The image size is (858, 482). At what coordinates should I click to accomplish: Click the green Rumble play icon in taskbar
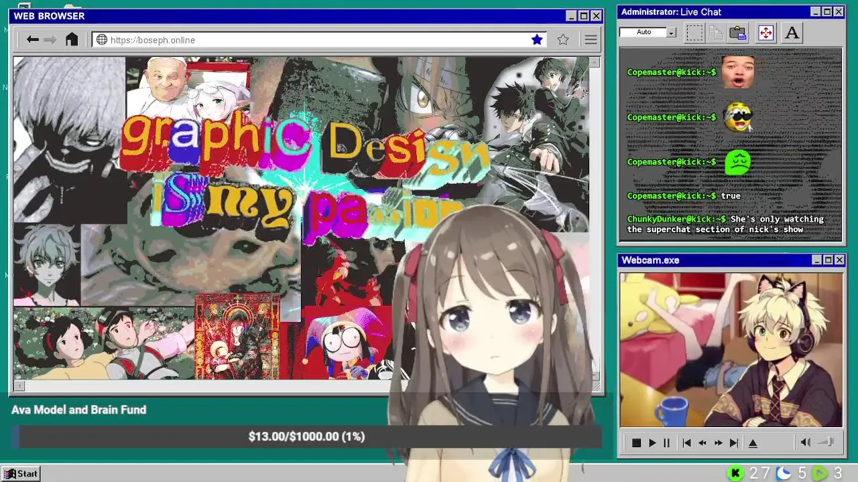(820, 473)
